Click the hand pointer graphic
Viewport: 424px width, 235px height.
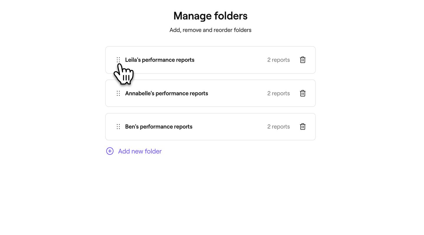[124, 74]
